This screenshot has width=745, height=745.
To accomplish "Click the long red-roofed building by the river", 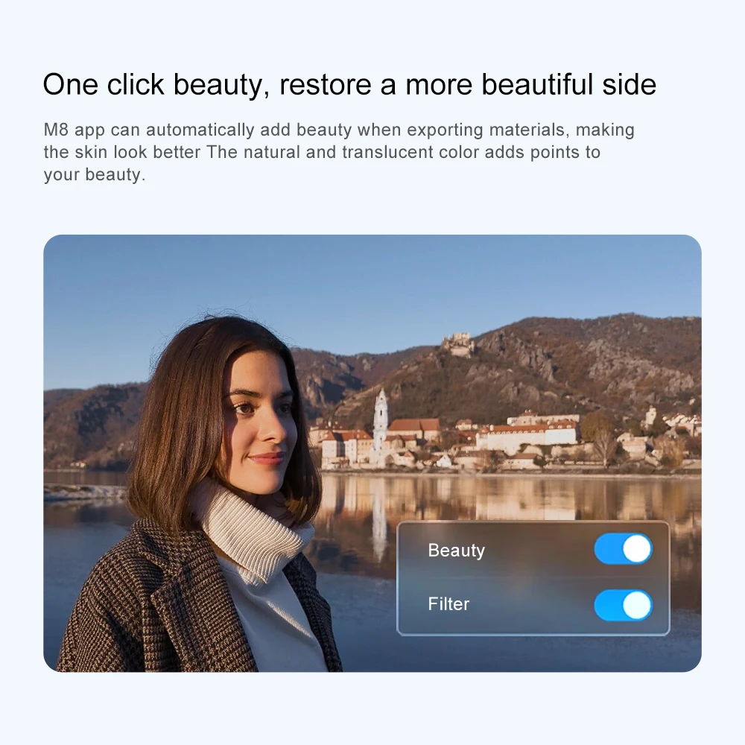I will tap(527, 435).
